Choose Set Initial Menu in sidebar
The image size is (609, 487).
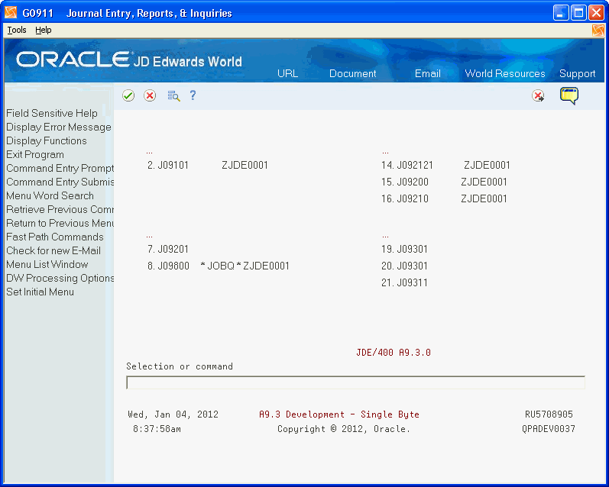pos(40,292)
